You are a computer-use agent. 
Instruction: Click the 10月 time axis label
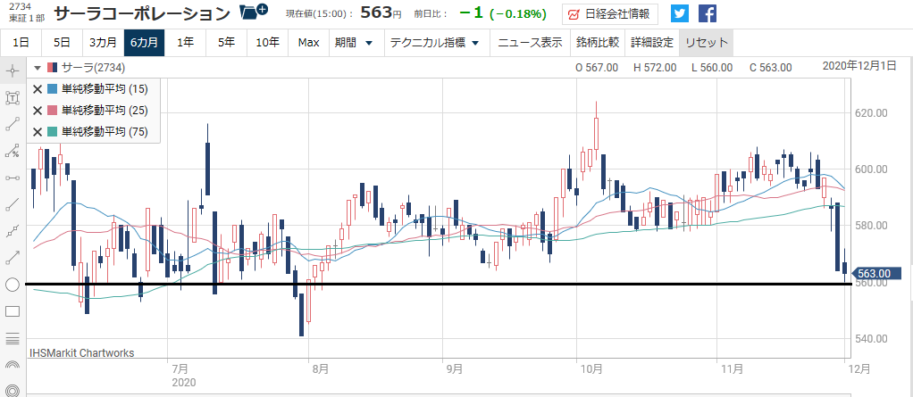click(591, 368)
